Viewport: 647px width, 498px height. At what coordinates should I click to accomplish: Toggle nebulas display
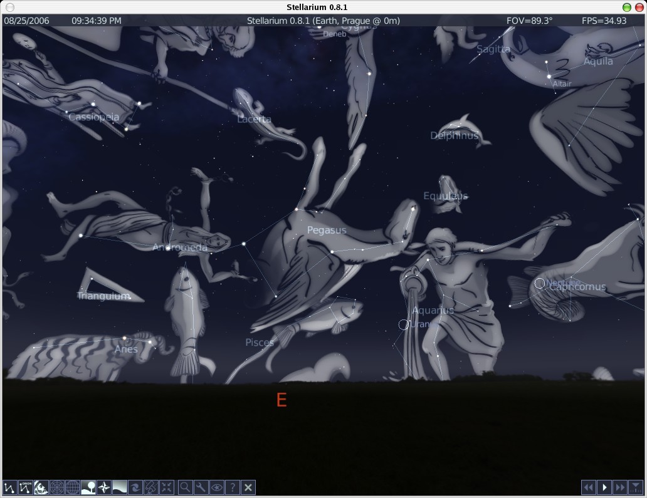135,487
